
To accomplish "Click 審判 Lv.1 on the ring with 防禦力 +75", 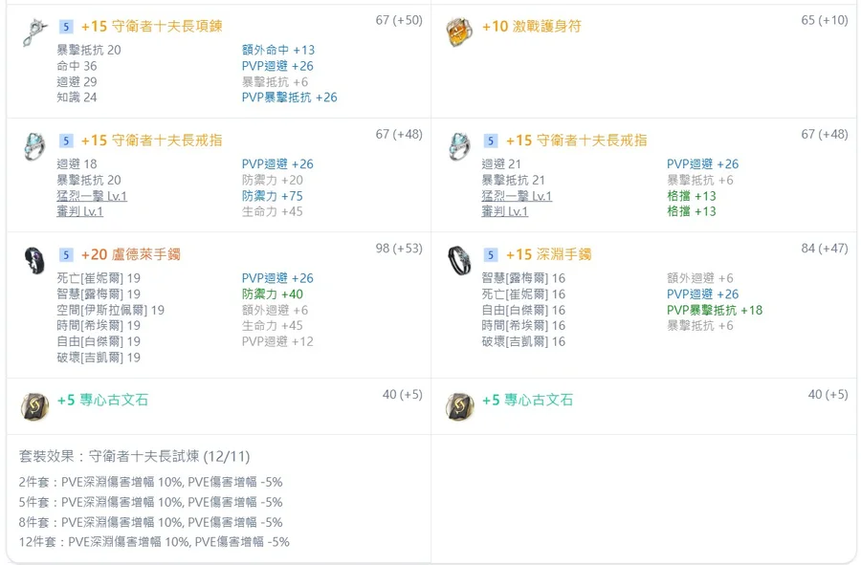I will point(80,211).
